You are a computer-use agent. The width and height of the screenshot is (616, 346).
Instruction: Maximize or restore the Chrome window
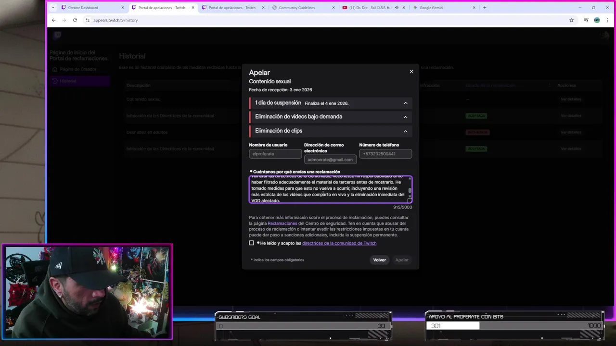tap(593, 8)
